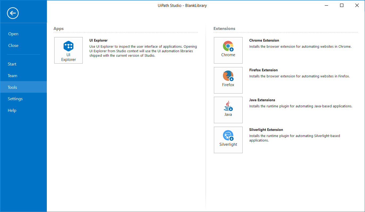Viewport: 365px width, 212px height.
Task: Open the Team section
Action: (23, 76)
